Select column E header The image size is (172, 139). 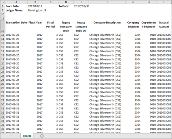point(81,2)
